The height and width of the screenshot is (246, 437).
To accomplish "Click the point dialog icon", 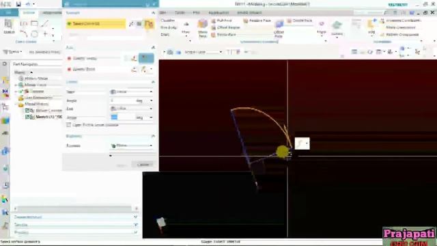I will pyautogui.click(x=134, y=70).
